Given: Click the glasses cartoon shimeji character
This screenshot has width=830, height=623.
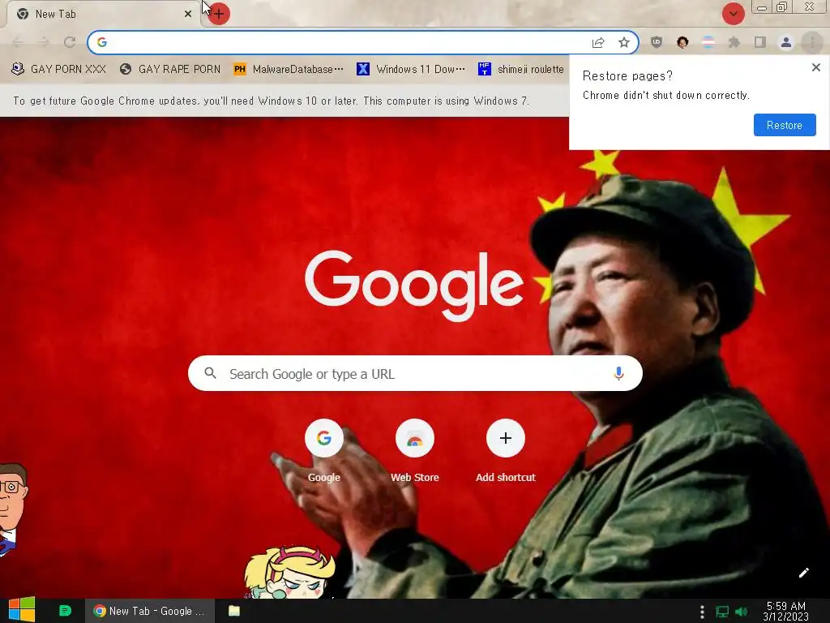Looking at the screenshot, I should click(x=13, y=509).
